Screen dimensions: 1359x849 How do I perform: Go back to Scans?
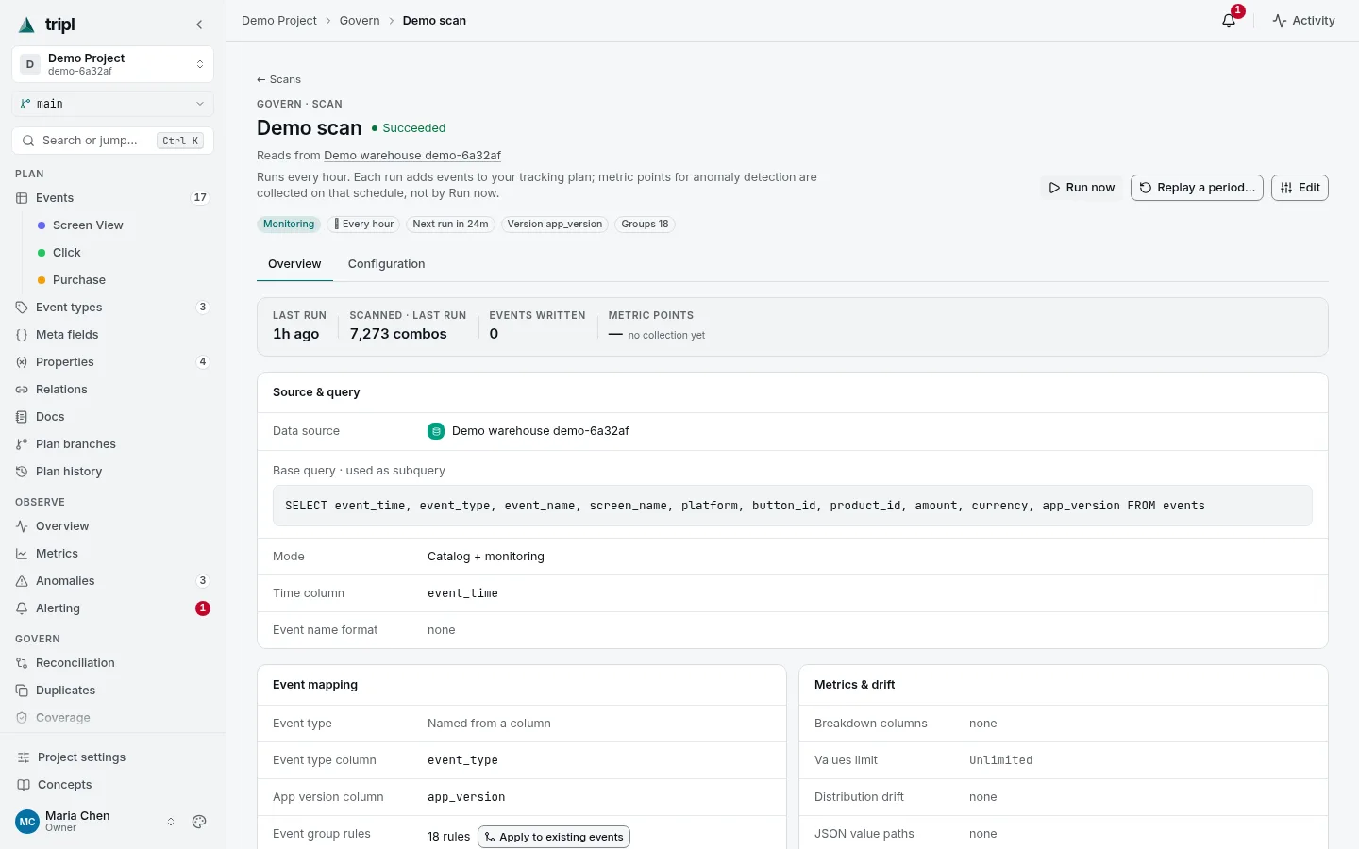(x=278, y=79)
